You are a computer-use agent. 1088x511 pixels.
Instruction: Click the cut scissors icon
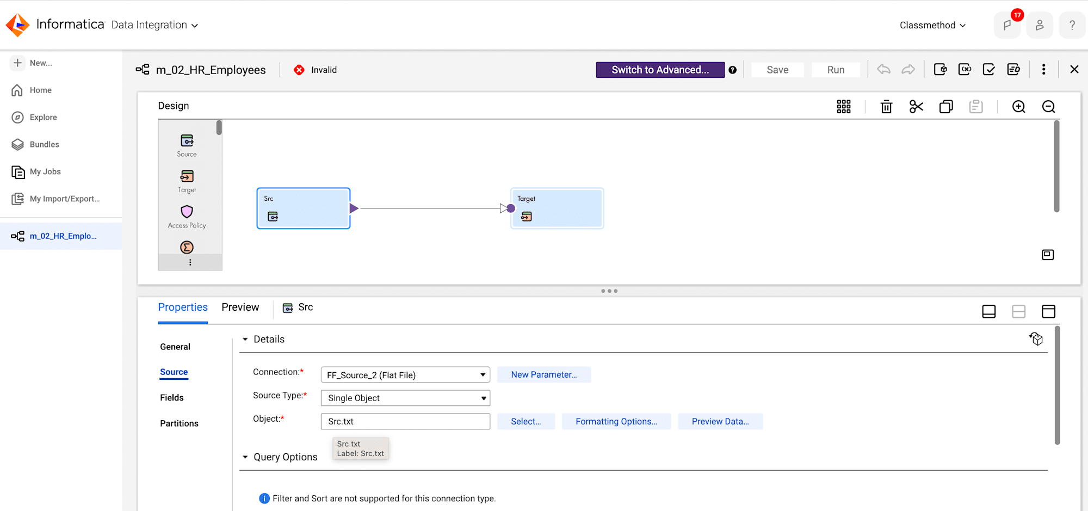pos(917,107)
